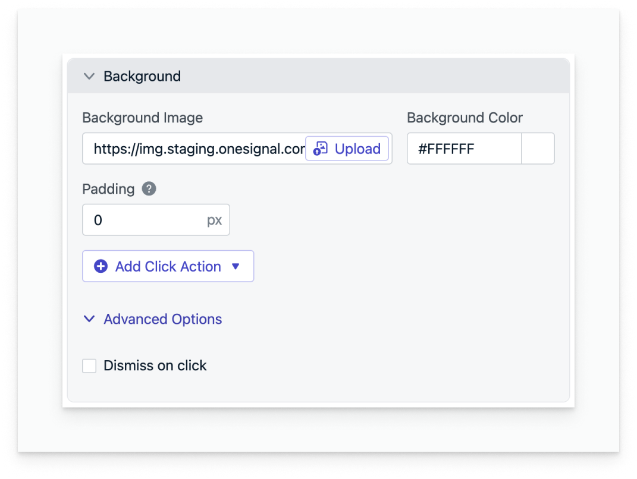This screenshot has height=479, width=637.
Task: Click the Background section header title
Action: point(142,76)
